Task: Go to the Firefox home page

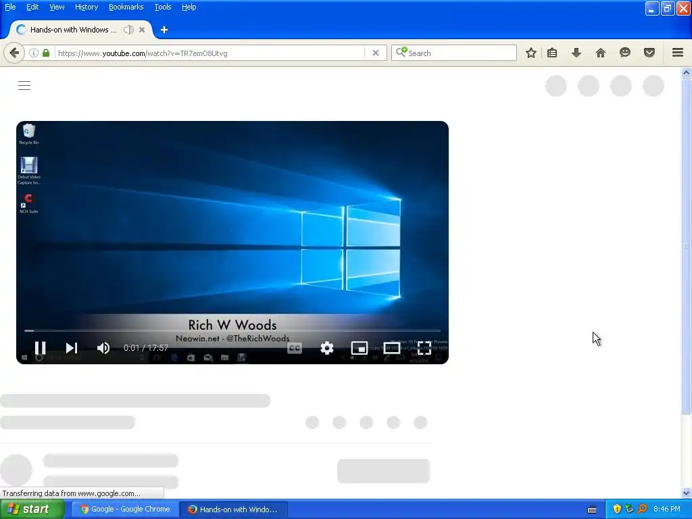Action: [x=601, y=53]
